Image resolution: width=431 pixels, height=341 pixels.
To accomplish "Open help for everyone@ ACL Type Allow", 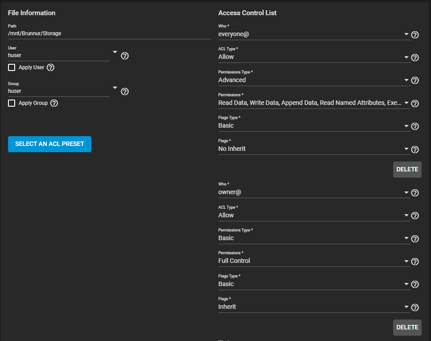I will coord(415,58).
